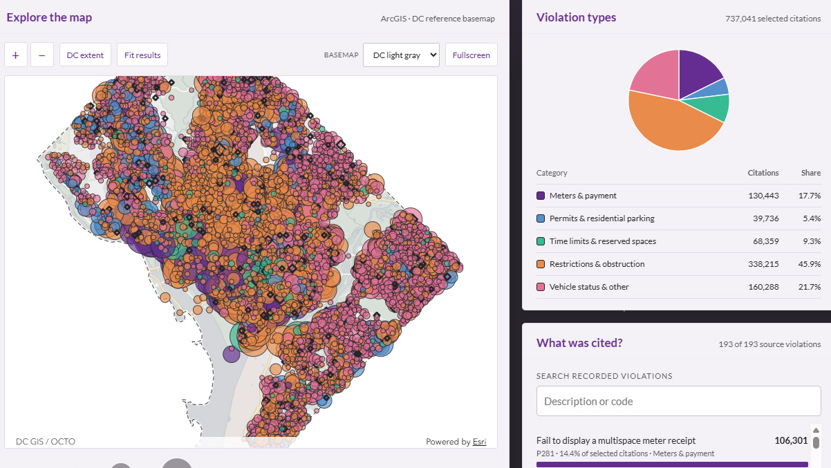Open the basemap dropdown showing DC light gray
This screenshot has height=468, width=831.
(x=401, y=55)
